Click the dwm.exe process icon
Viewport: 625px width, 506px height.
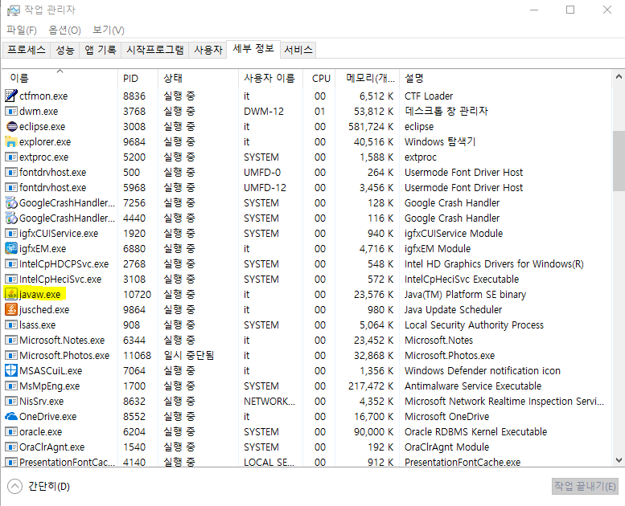11,111
